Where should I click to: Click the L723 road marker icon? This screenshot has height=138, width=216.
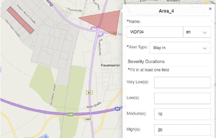coord(114,33)
